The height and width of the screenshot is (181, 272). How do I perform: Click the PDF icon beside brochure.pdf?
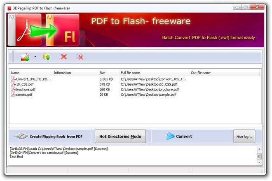tap(13, 89)
